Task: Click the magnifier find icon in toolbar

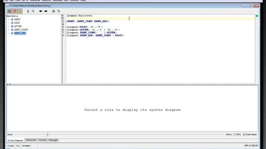Action: (x=33, y=11)
